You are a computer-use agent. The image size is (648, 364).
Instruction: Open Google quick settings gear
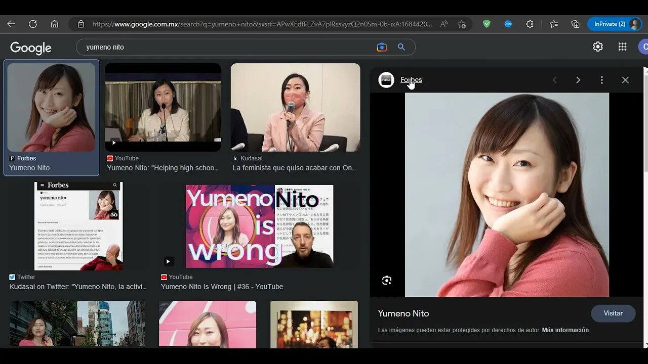(x=598, y=47)
